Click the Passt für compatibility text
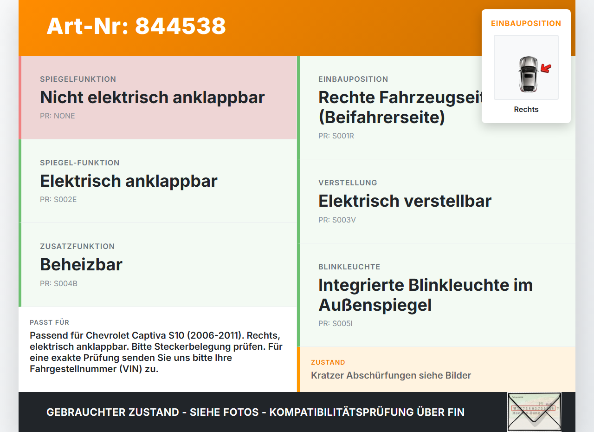The image size is (594, 432). point(157,352)
